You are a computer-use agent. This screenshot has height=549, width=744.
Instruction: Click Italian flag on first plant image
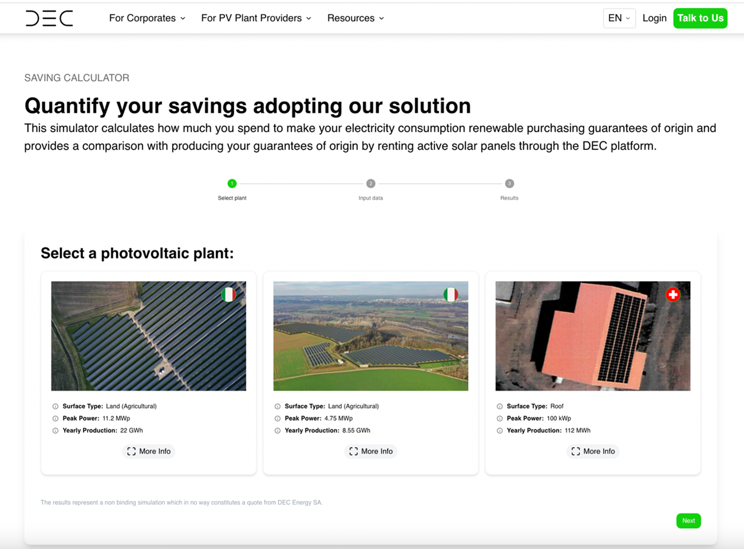click(x=229, y=295)
